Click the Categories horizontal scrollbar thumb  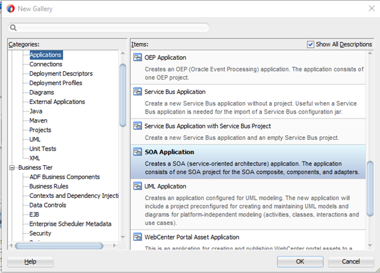[x=59, y=246]
